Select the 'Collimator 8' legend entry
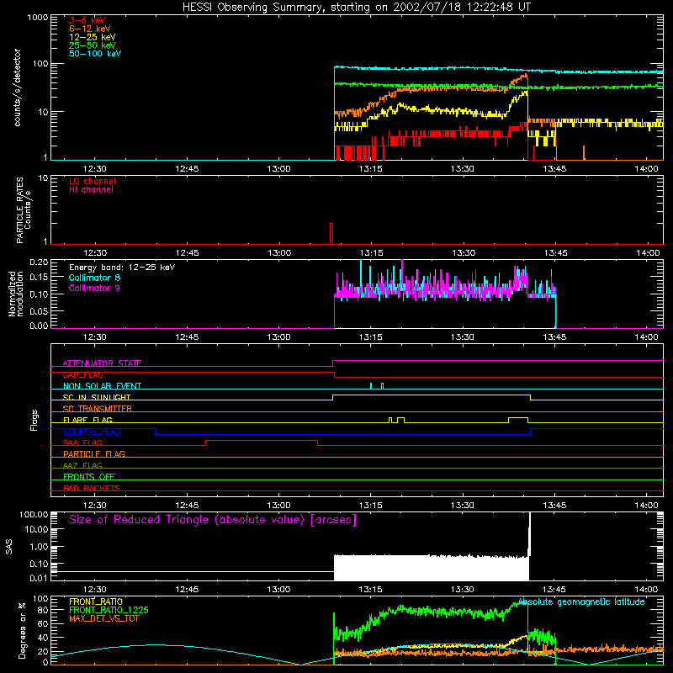Screen dimensions: 673x673 (94, 278)
